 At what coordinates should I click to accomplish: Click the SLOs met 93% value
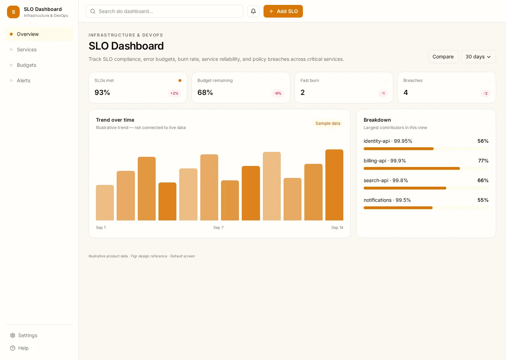click(102, 92)
